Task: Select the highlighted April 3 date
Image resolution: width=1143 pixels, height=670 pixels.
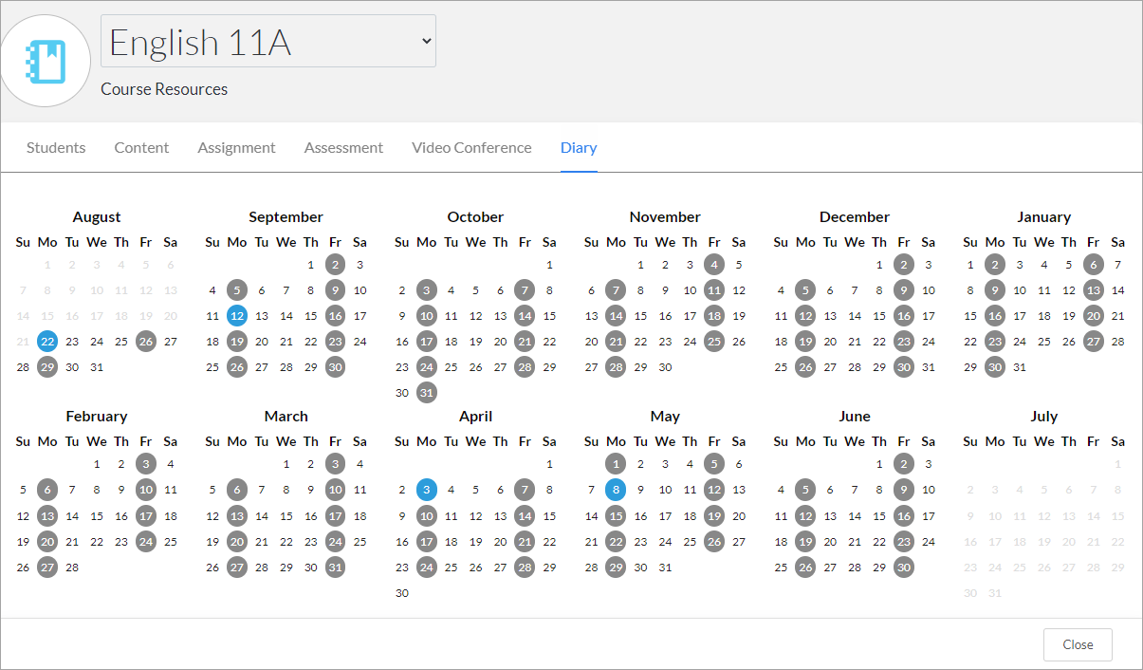Action: (427, 490)
